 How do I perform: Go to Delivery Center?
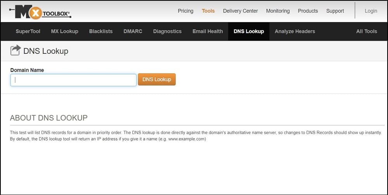point(240,11)
